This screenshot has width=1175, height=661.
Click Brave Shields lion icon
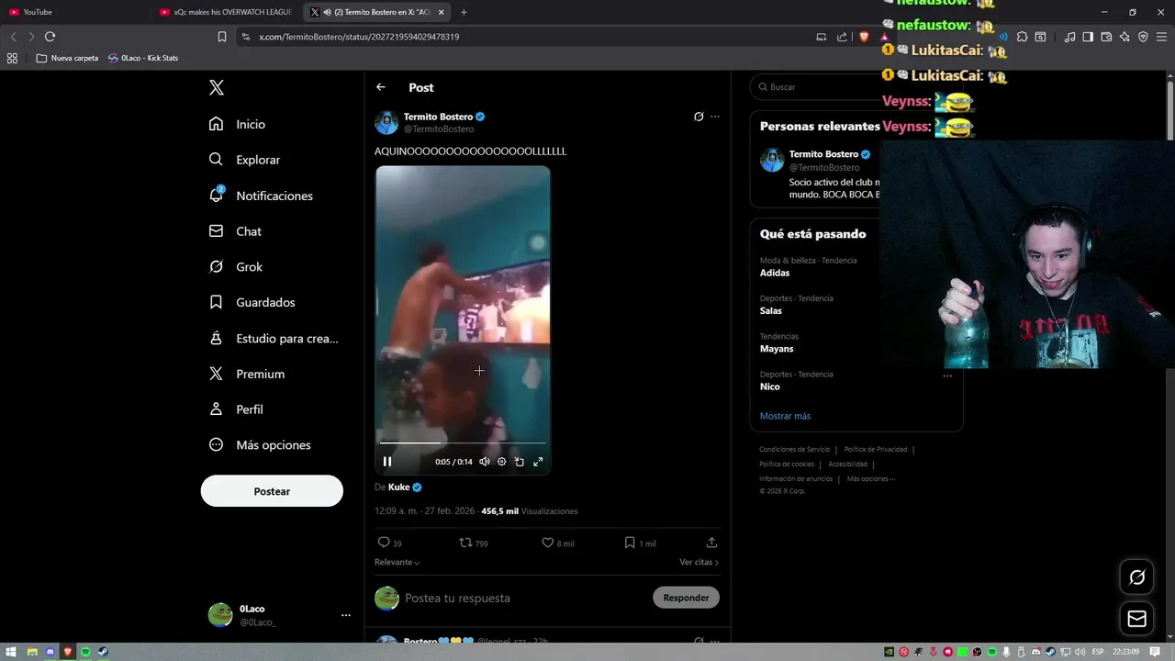click(864, 37)
